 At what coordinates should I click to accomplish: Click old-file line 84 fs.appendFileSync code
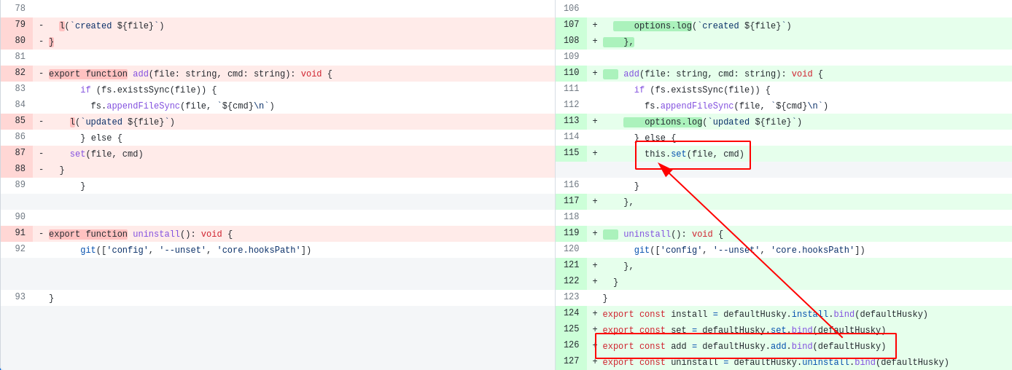pyautogui.click(x=182, y=106)
